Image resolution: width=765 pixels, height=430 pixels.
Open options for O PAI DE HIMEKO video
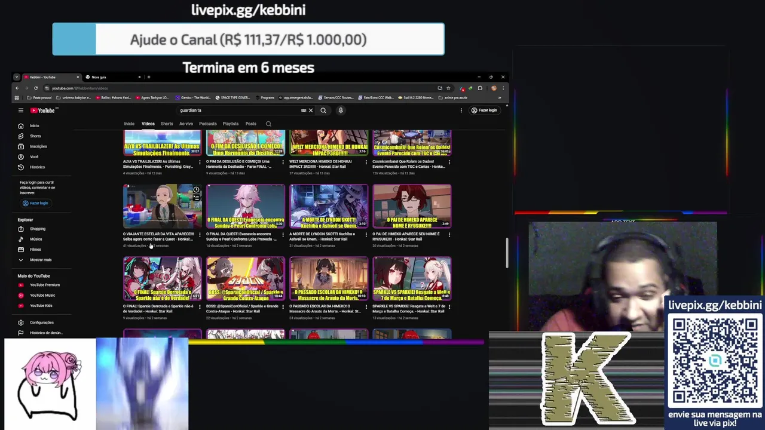click(x=449, y=235)
